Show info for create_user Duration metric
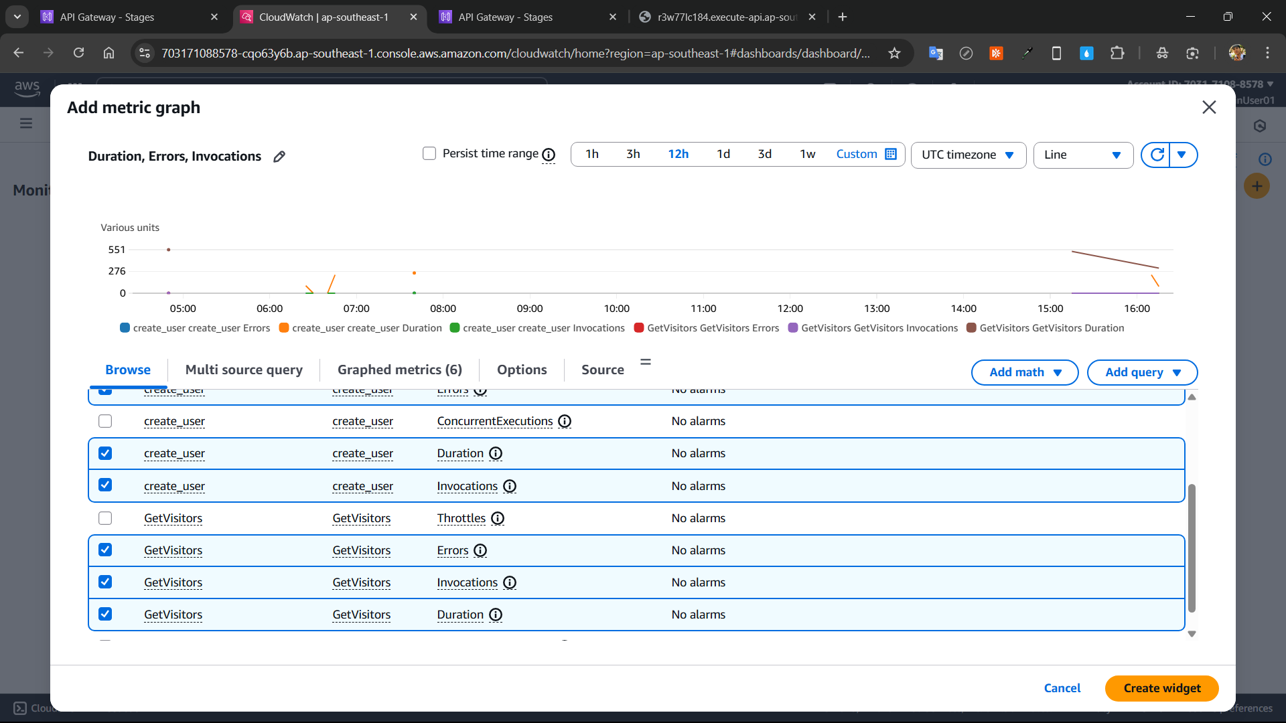 click(496, 453)
